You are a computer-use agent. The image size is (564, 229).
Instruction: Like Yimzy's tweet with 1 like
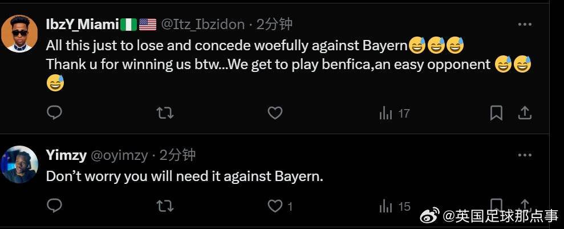coord(276,206)
